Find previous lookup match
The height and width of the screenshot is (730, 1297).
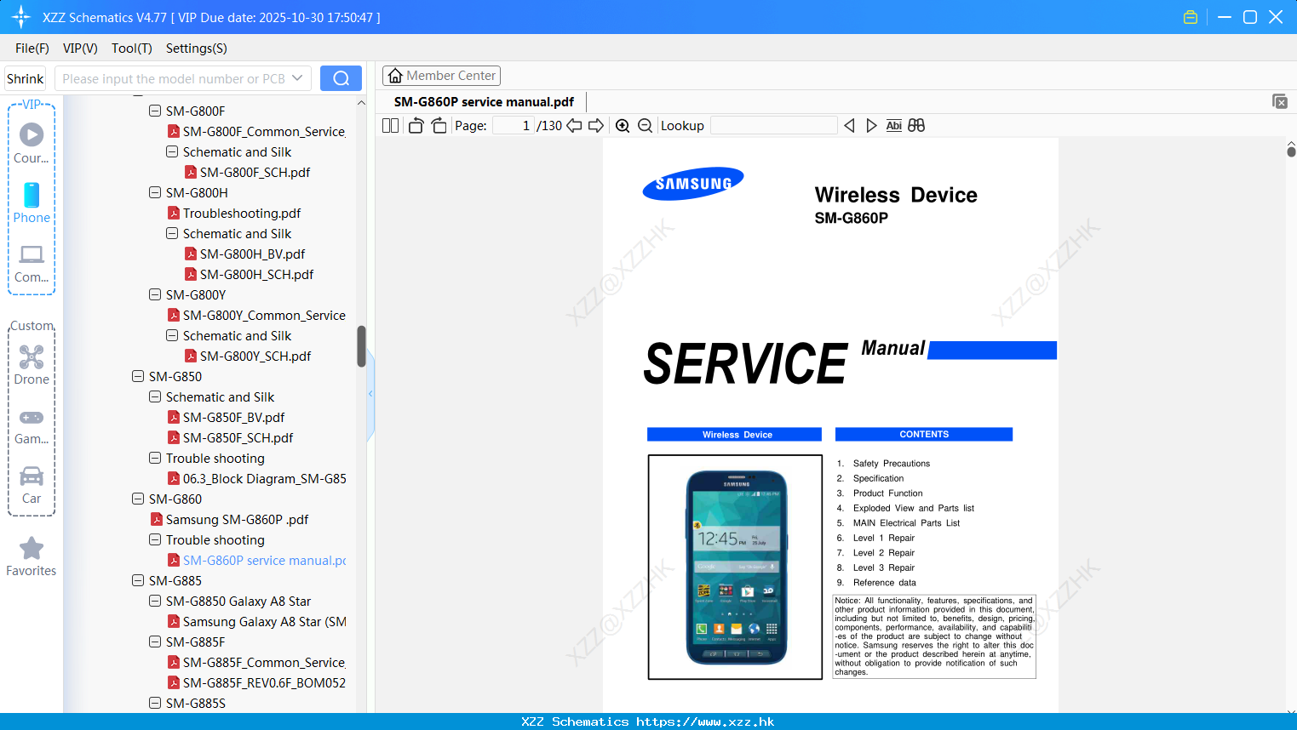pos(849,125)
